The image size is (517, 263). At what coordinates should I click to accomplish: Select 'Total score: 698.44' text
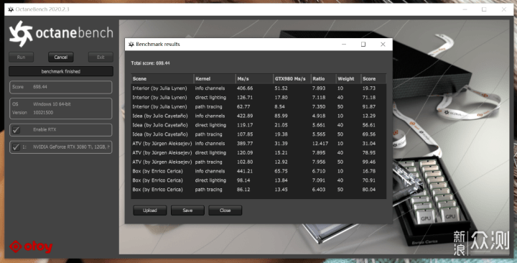[150, 63]
